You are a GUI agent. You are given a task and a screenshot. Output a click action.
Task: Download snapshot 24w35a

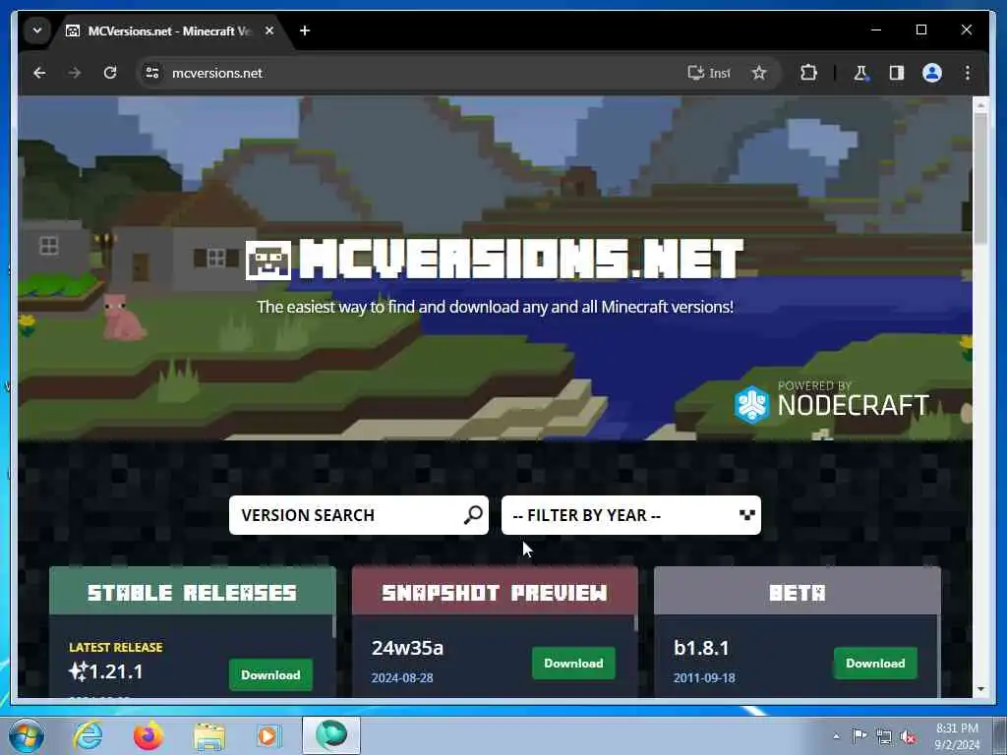tap(573, 664)
